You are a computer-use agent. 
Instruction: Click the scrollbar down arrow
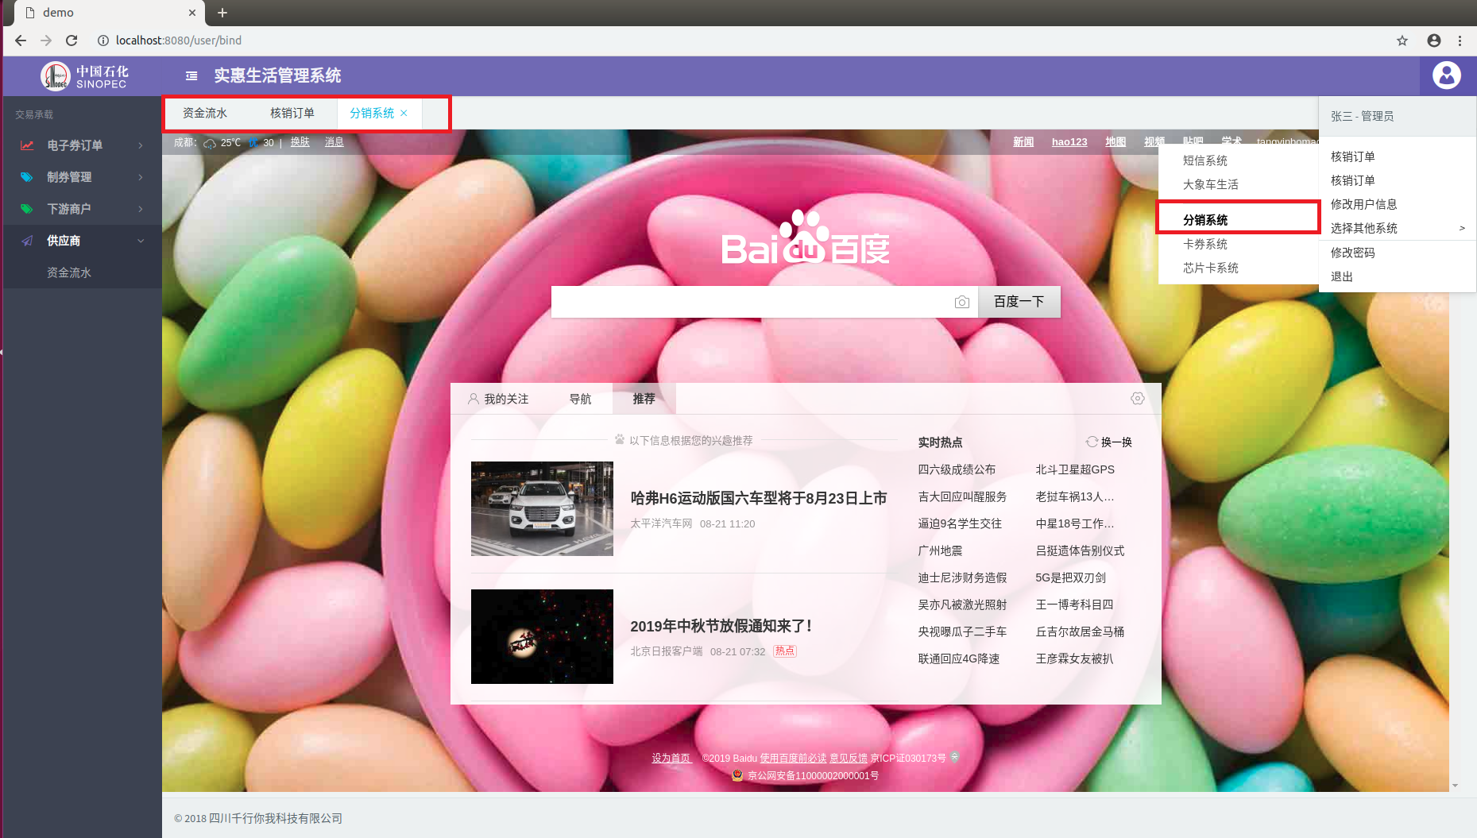click(1455, 785)
